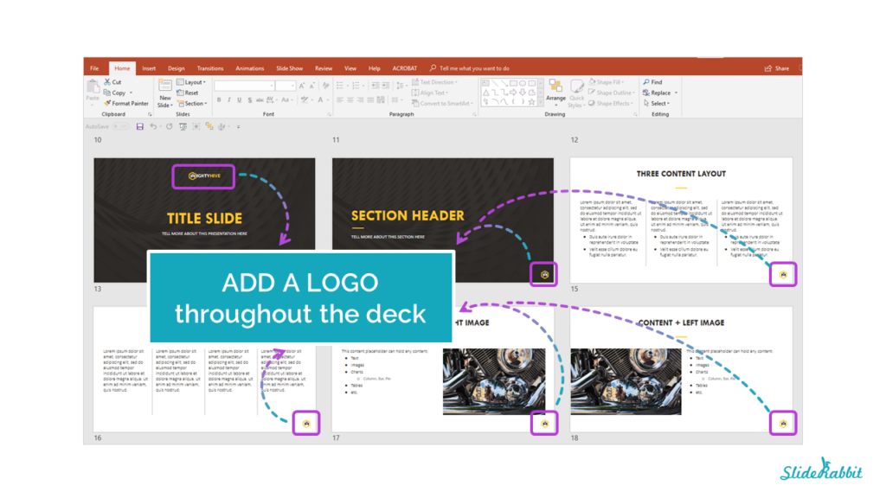Expand the Section dropdown

pos(192,102)
